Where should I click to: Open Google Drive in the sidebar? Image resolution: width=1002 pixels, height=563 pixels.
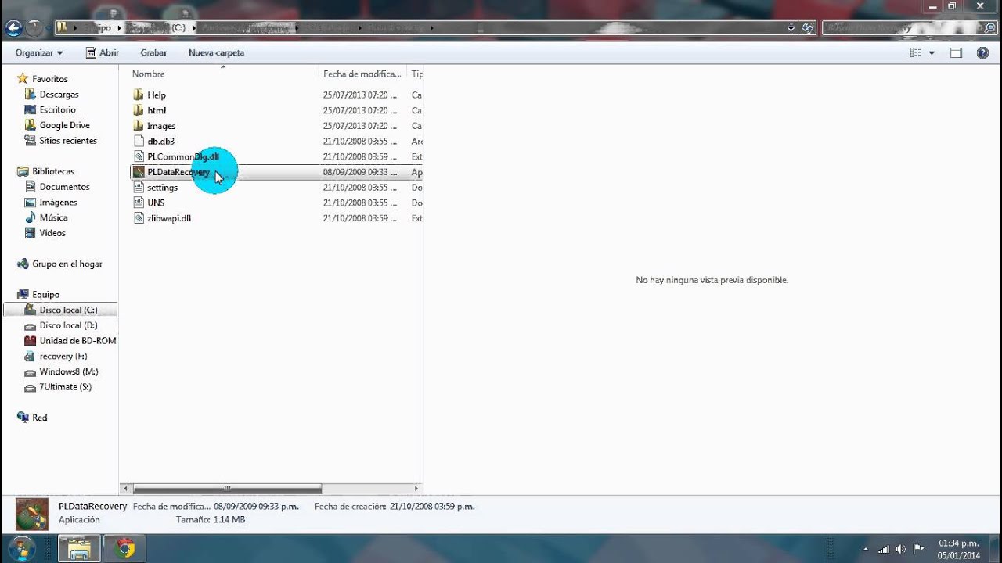64,125
